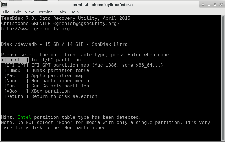Pick the Sun Solaris partition entry
Viewport: 225px width, 142px height.
tap(46, 86)
